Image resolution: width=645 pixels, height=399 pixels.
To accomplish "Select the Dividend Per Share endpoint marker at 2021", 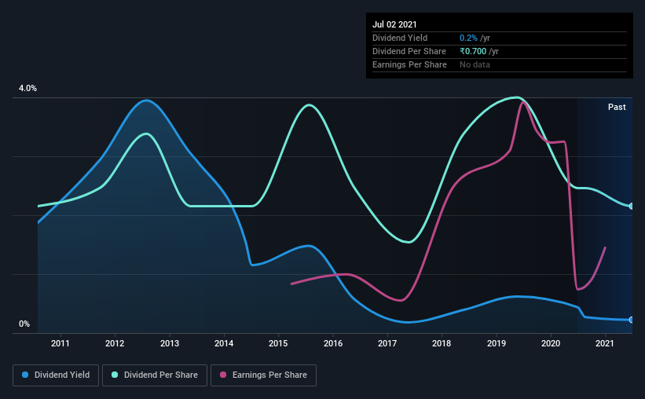I will (x=632, y=206).
